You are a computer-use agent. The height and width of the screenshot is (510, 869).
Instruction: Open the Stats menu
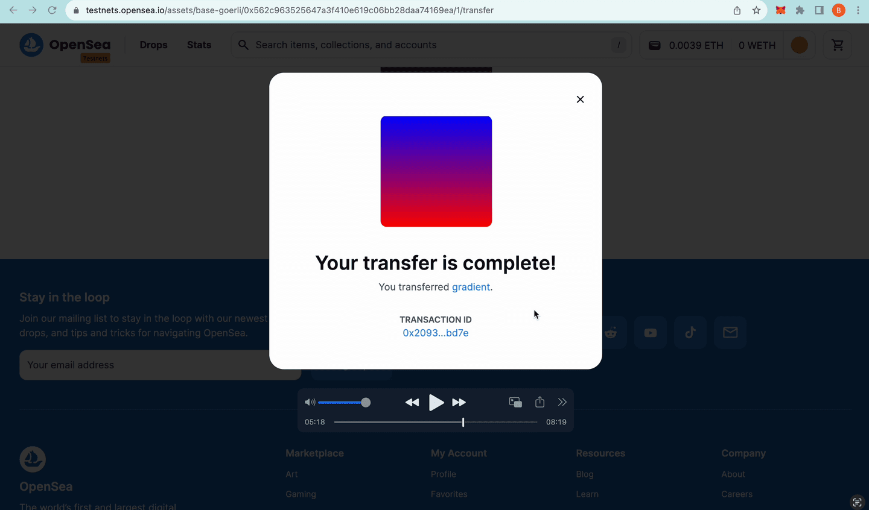pyautogui.click(x=199, y=45)
